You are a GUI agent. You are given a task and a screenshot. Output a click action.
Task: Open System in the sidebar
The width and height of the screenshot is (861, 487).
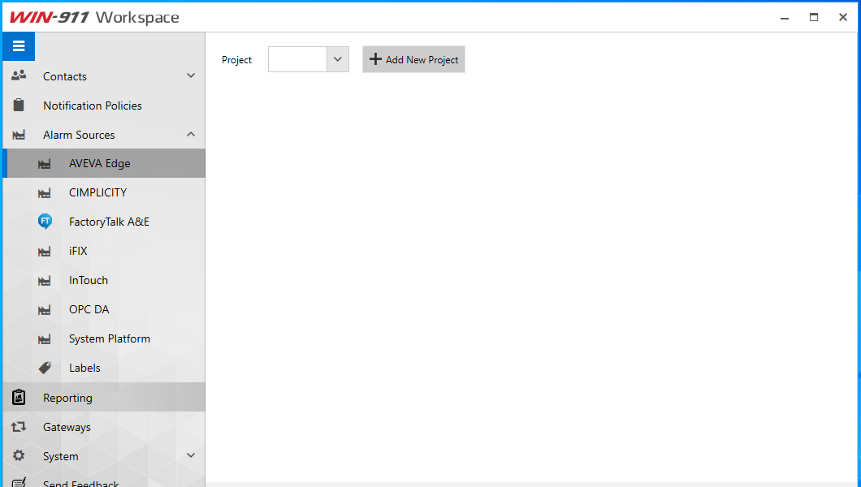[104, 455]
